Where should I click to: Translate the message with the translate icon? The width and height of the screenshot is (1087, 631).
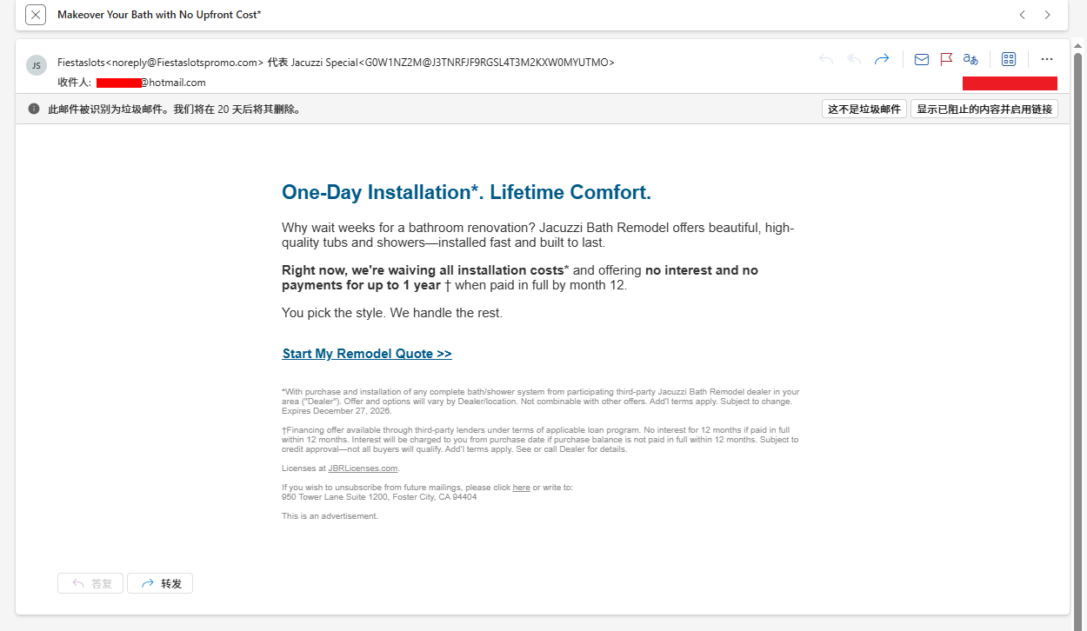coord(970,59)
